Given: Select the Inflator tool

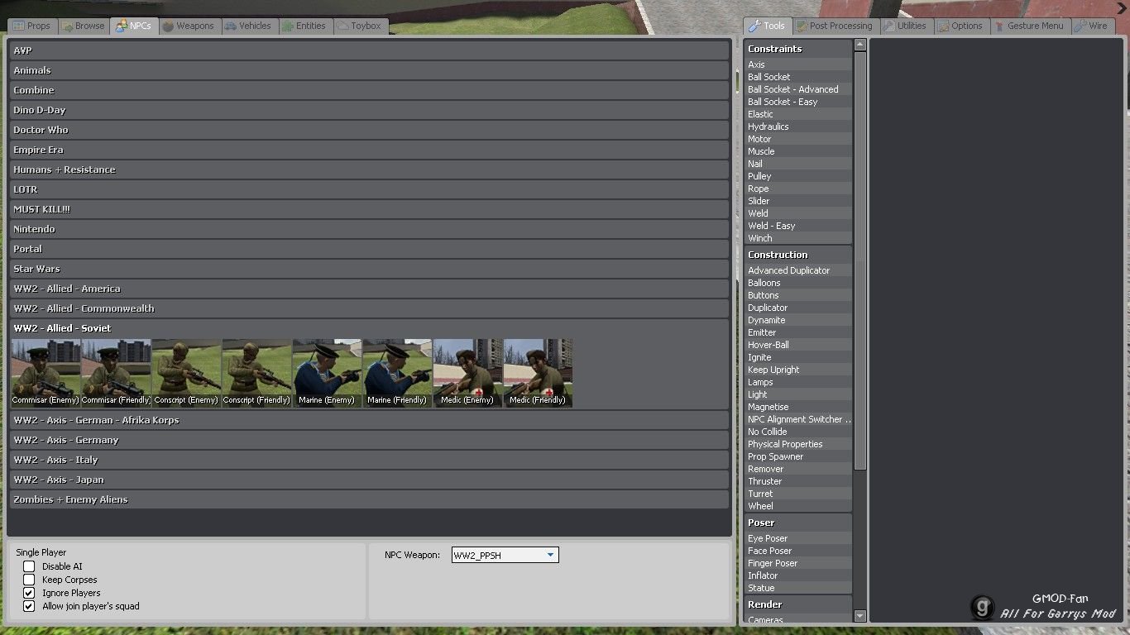Looking at the screenshot, I should (797, 575).
